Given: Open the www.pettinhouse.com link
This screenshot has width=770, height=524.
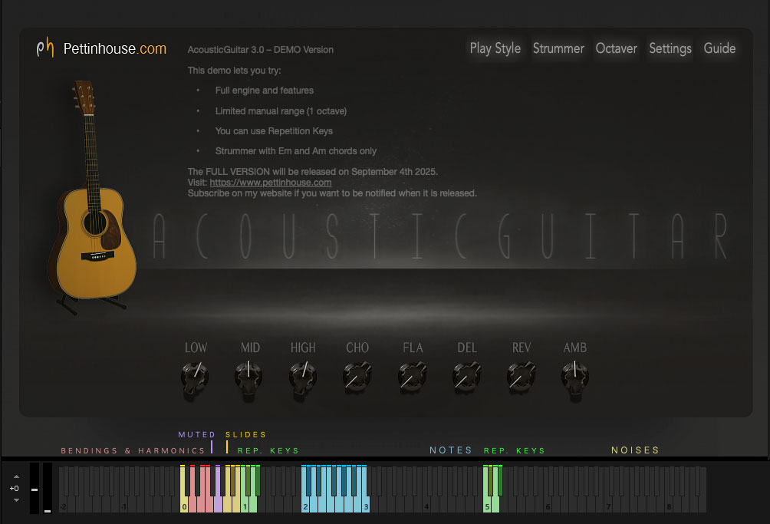Looking at the screenshot, I should (x=271, y=182).
